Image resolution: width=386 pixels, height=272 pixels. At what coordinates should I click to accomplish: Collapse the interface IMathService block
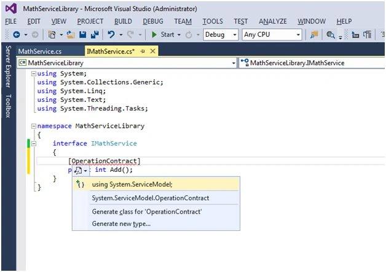tap(33, 144)
